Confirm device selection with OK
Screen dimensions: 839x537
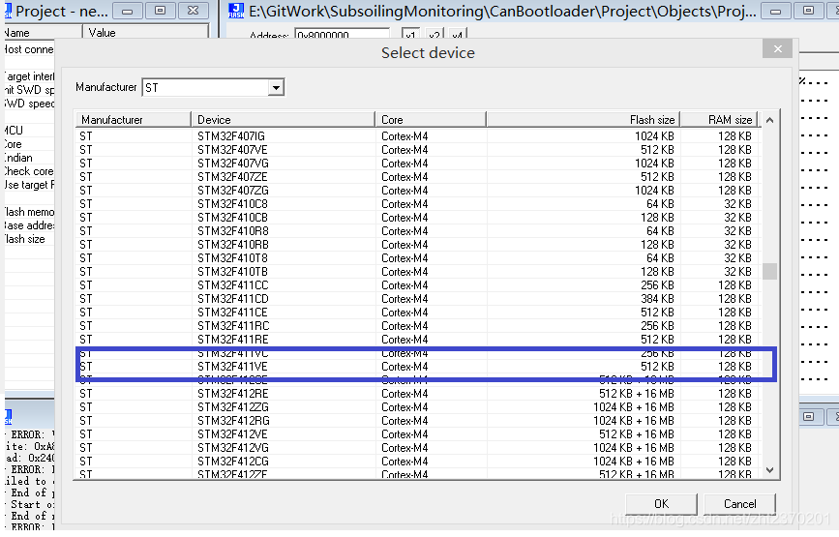click(661, 504)
